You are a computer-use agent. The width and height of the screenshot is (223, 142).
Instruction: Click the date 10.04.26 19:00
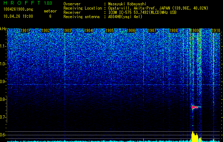(x=18, y=16)
